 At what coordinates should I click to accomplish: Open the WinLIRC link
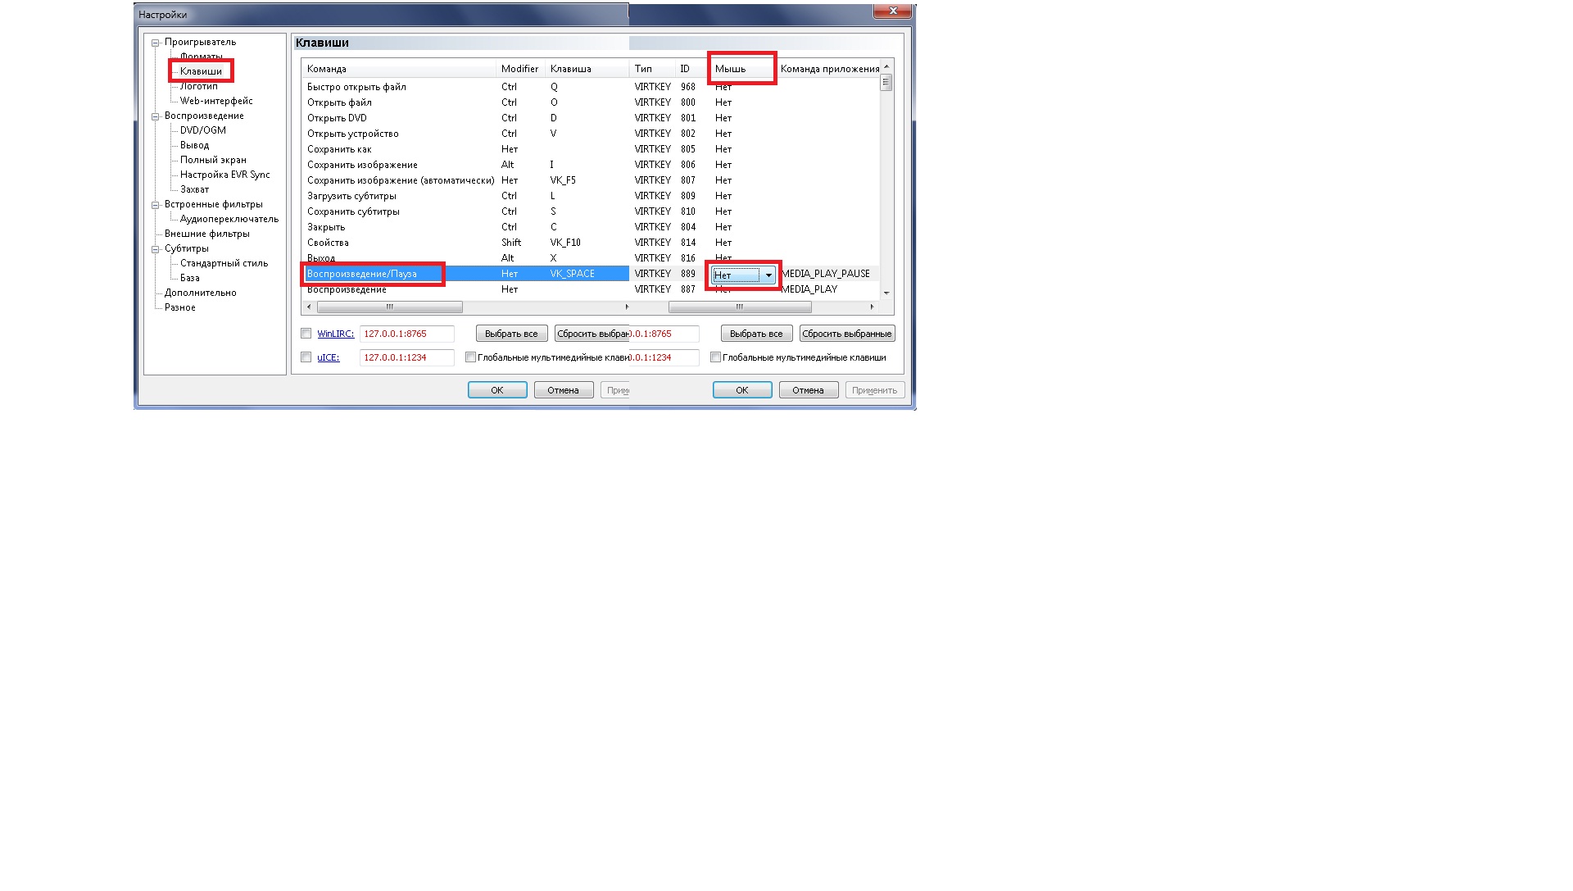[x=336, y=334]
